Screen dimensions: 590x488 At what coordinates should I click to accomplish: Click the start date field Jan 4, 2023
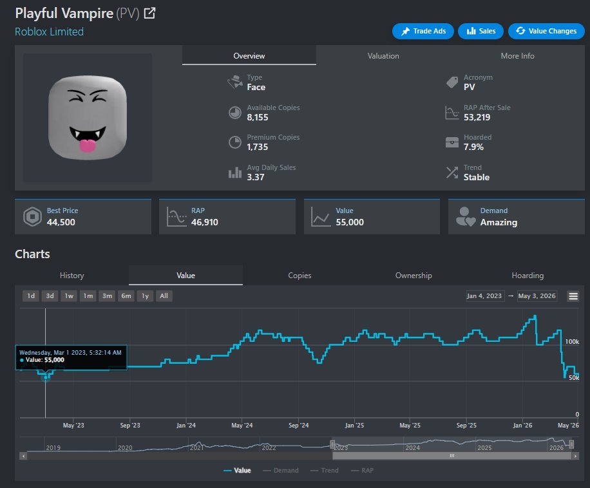pos(484,296)
